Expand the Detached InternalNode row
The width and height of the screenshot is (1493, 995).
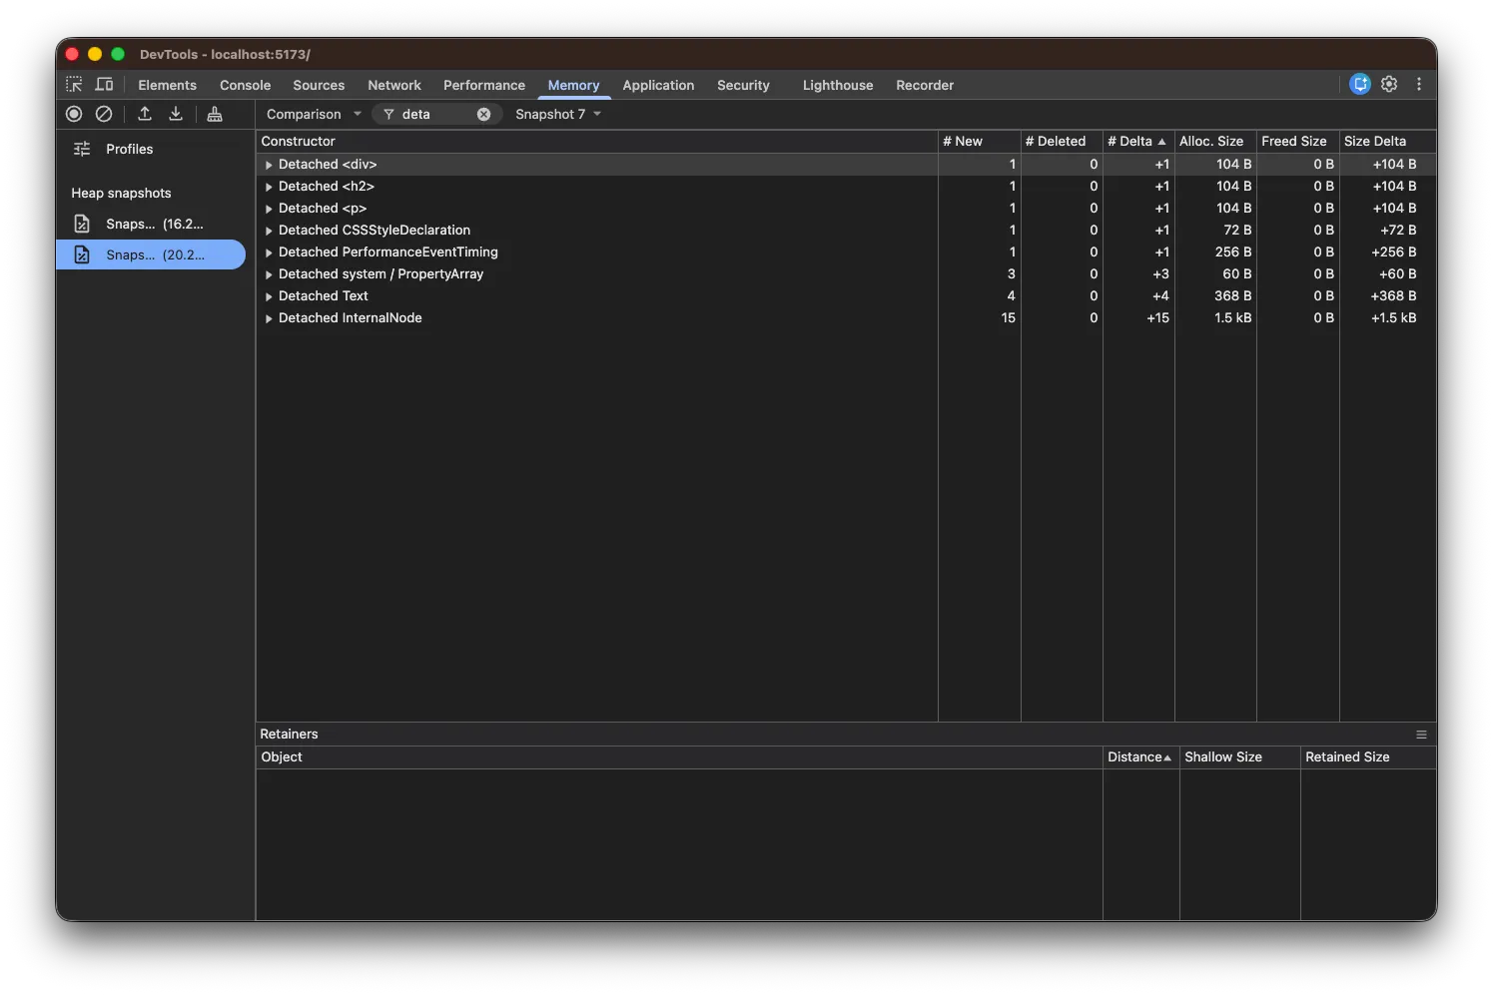269,318
